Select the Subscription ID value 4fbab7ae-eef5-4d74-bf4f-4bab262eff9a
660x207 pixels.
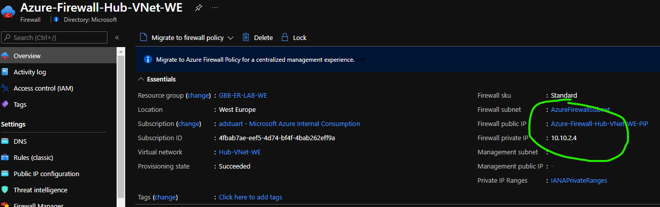point(277,138)
